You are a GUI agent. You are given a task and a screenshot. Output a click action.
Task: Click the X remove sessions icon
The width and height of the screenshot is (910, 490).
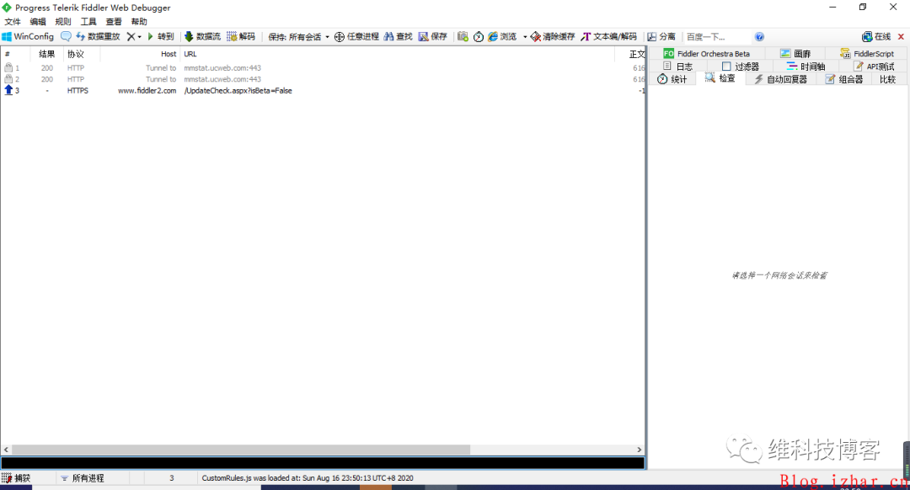(131, 36)
